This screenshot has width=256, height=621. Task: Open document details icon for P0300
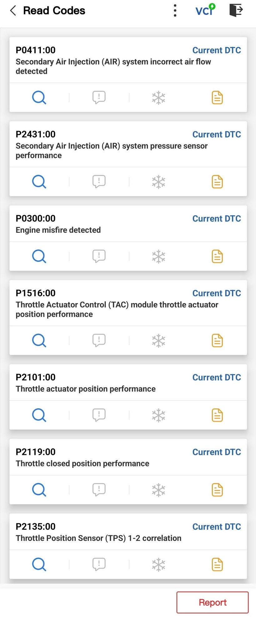click(217, 257)
